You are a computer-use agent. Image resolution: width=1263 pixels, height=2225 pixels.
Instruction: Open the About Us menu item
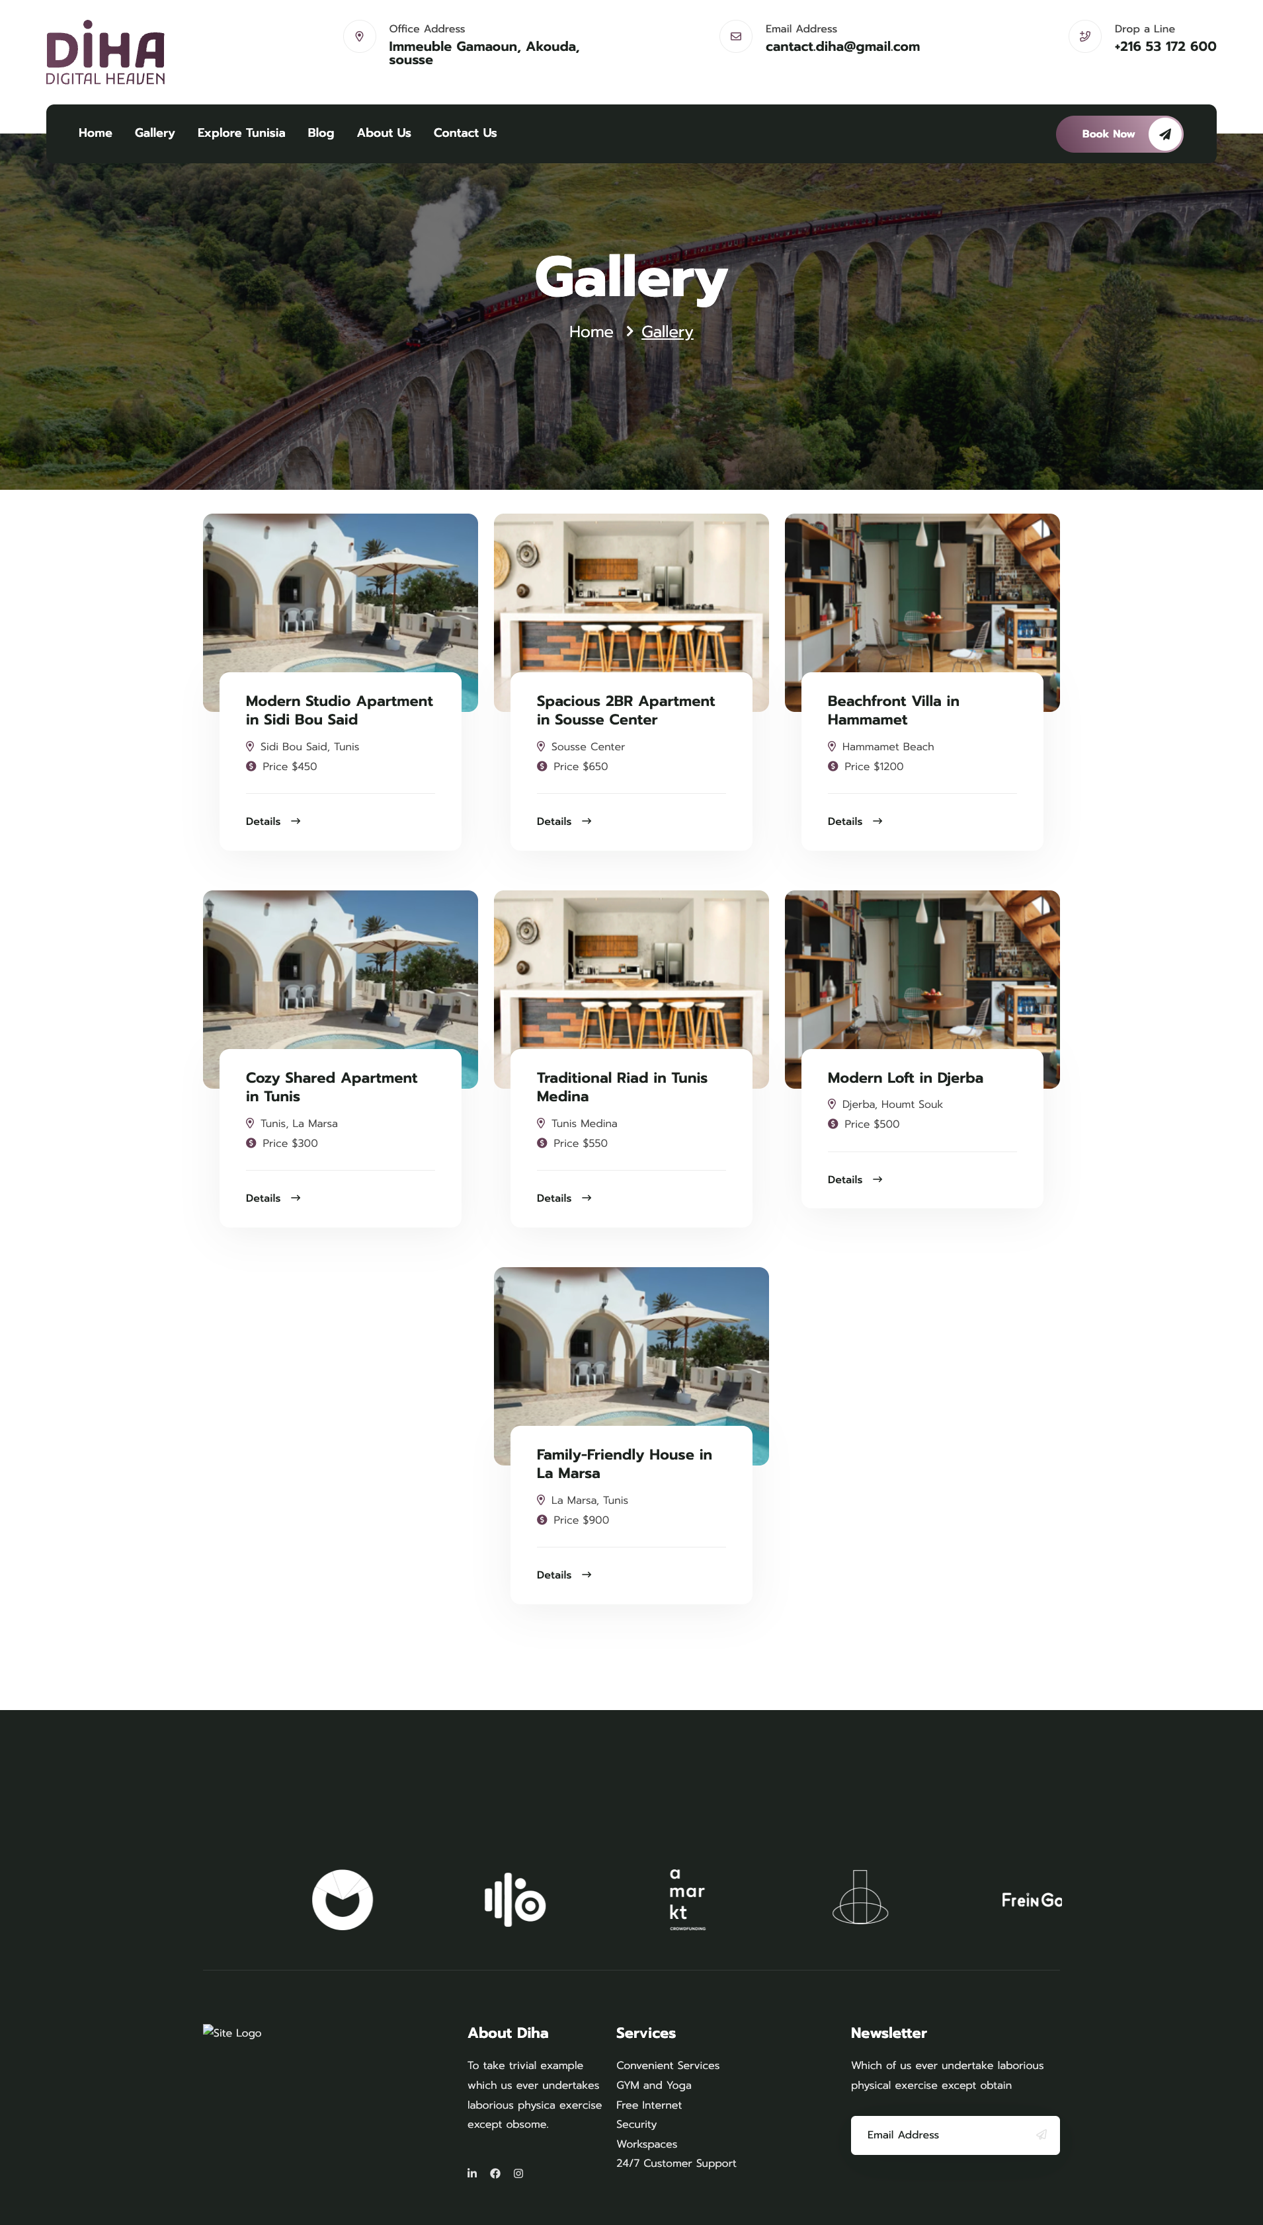(384, 133)
